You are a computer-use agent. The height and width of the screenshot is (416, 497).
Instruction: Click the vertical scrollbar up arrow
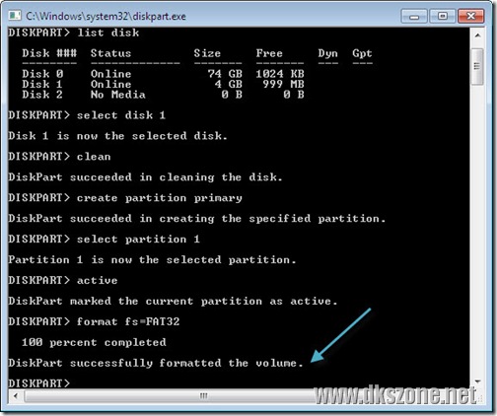(x=477, y=35)
